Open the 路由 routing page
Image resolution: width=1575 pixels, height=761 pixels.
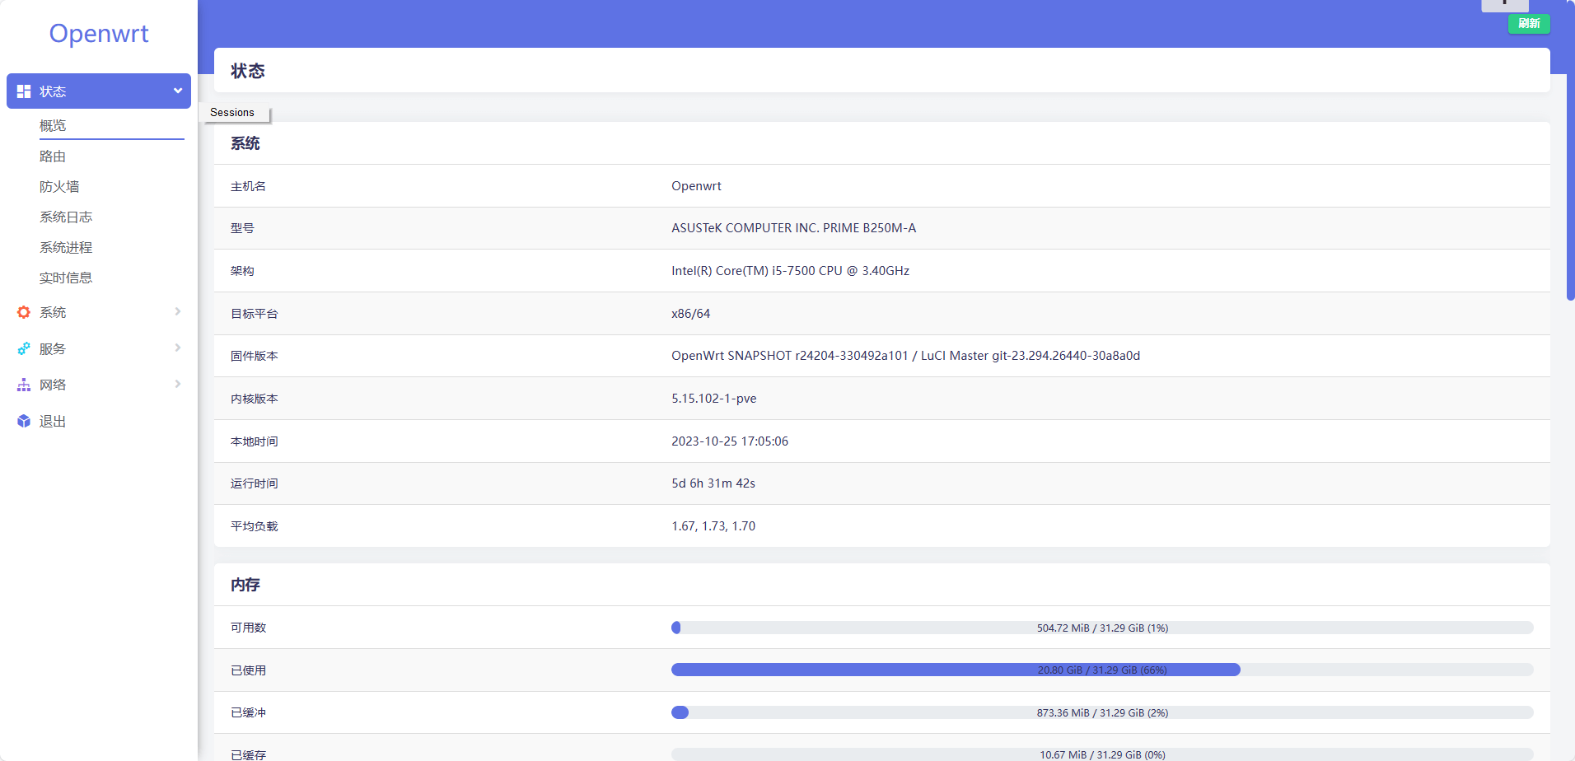(53, 156)
